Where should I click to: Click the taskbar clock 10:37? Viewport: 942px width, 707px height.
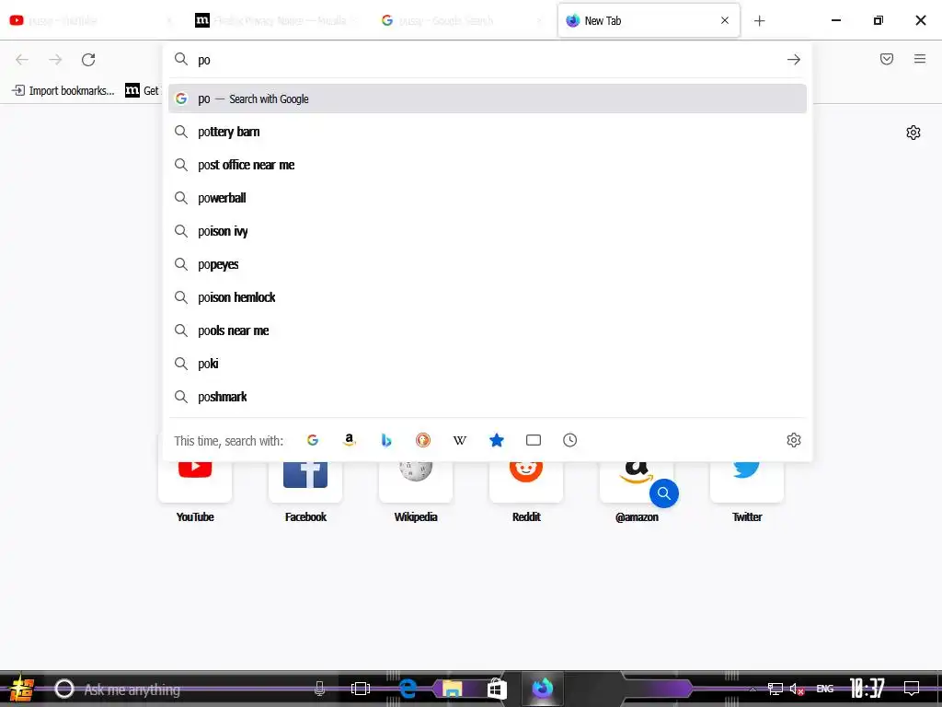(x=867, y=689)
